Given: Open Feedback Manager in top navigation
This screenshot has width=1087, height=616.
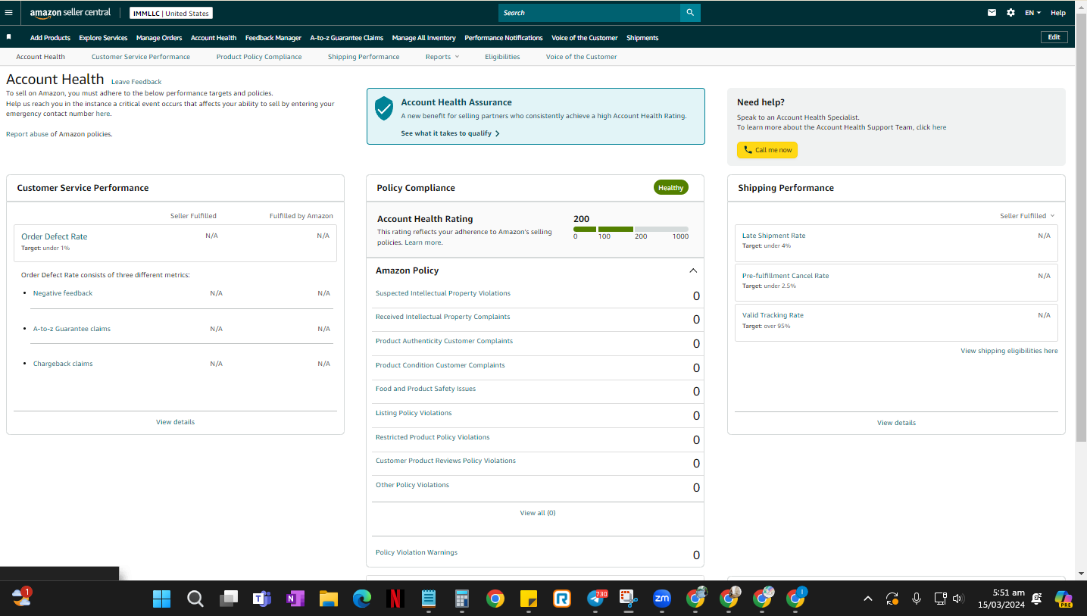Looking at the screenshot, I should (x=273, y=38).
